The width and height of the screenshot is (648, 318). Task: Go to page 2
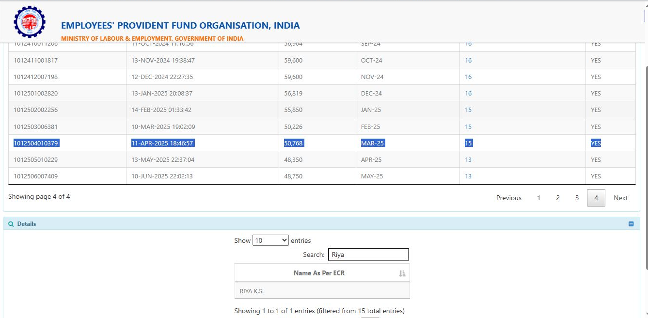point(558,198)
